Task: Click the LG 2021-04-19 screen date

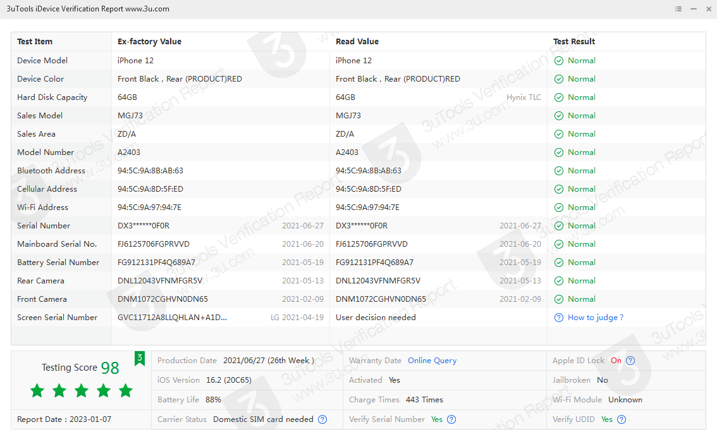Action: 297,318
